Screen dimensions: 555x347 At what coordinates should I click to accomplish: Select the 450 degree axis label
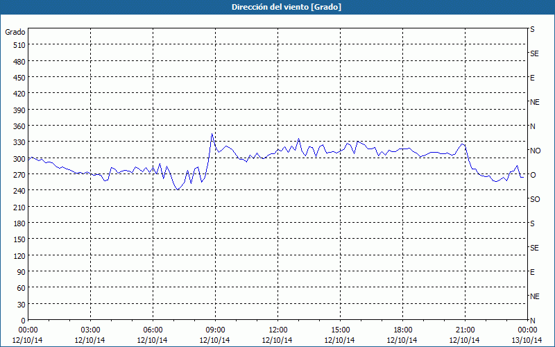19,78
